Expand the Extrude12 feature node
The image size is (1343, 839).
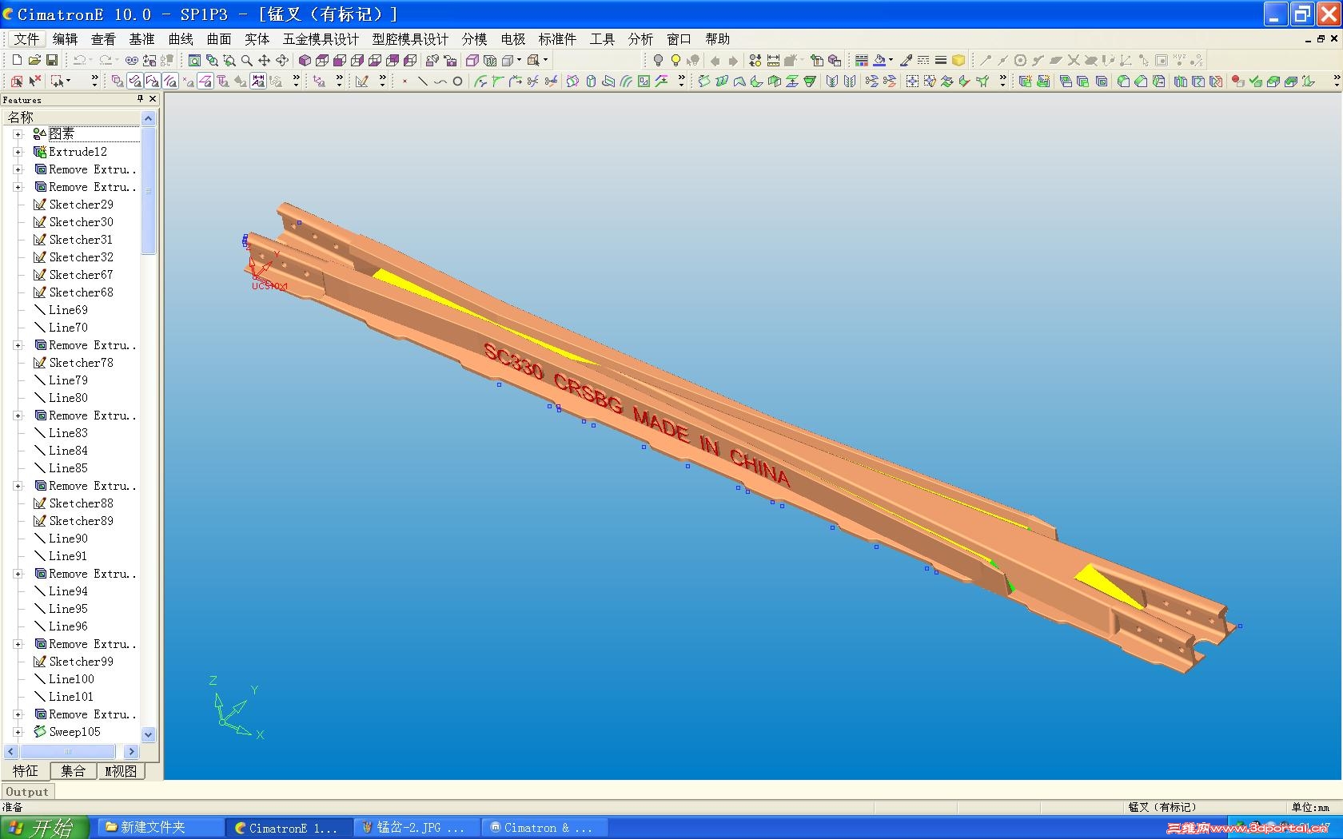pyautogui.click(x=18, y=152)
